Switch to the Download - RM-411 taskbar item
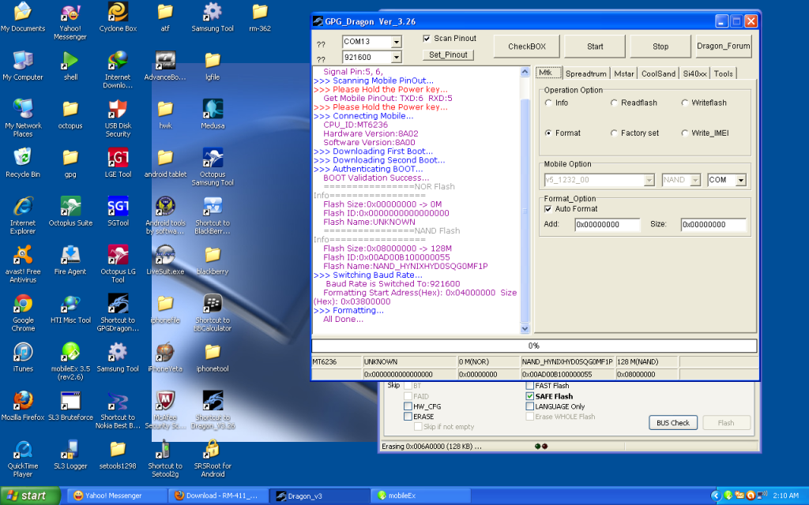Screen dimensions: 809x505 pos(219,496)
